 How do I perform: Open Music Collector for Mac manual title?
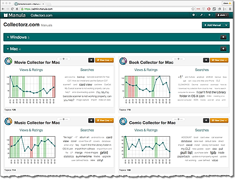click(x=37, y=123)
